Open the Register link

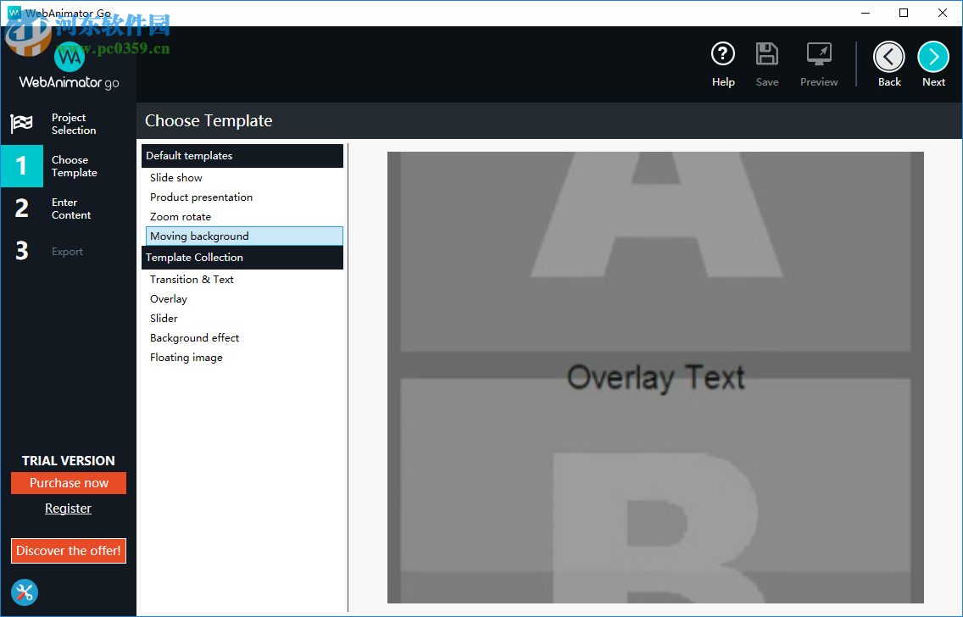[68, 509]
